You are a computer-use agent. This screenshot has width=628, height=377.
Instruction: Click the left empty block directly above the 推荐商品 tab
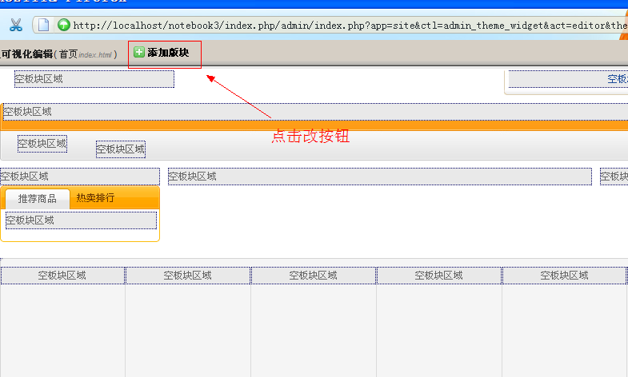coord(79,177)
